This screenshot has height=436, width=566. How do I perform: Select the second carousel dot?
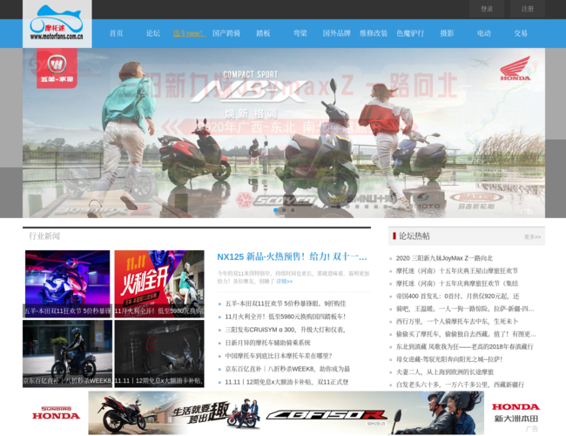pos(285,210)
